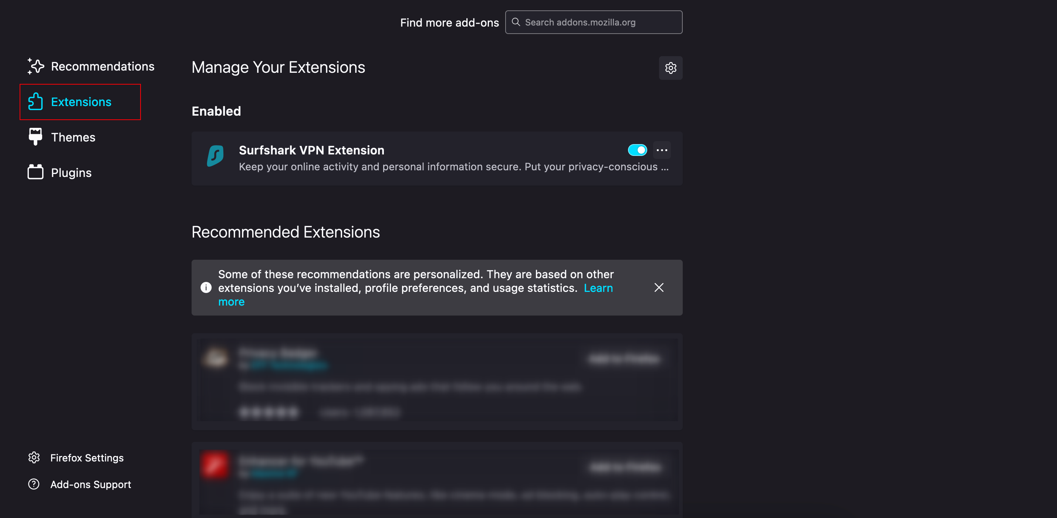Viewport: 1057px width, 518px height.
Task: Follow the Learn more link
Action: coord(598,288)
